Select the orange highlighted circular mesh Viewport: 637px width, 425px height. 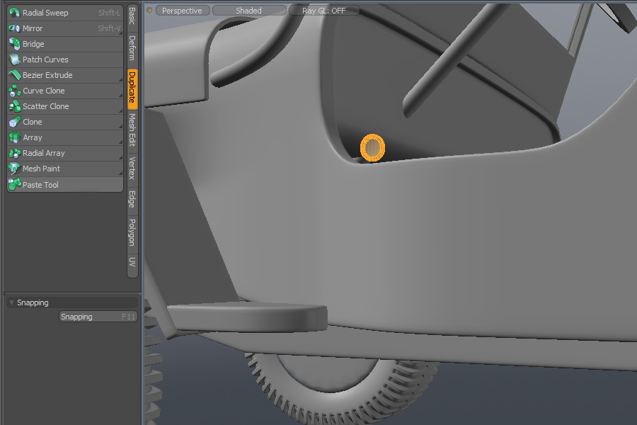[372, 147]
